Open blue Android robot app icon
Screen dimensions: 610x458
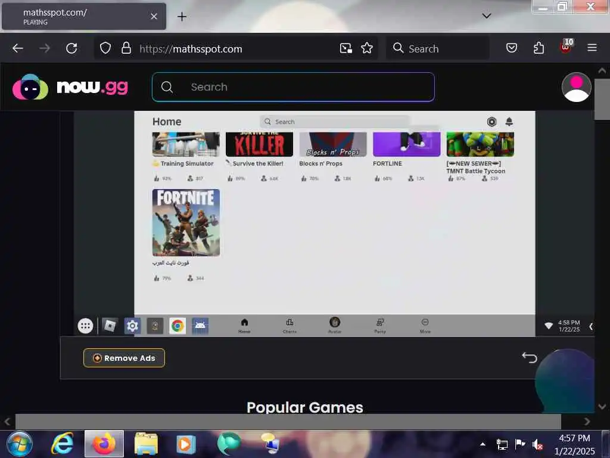(x=200, y=326)
